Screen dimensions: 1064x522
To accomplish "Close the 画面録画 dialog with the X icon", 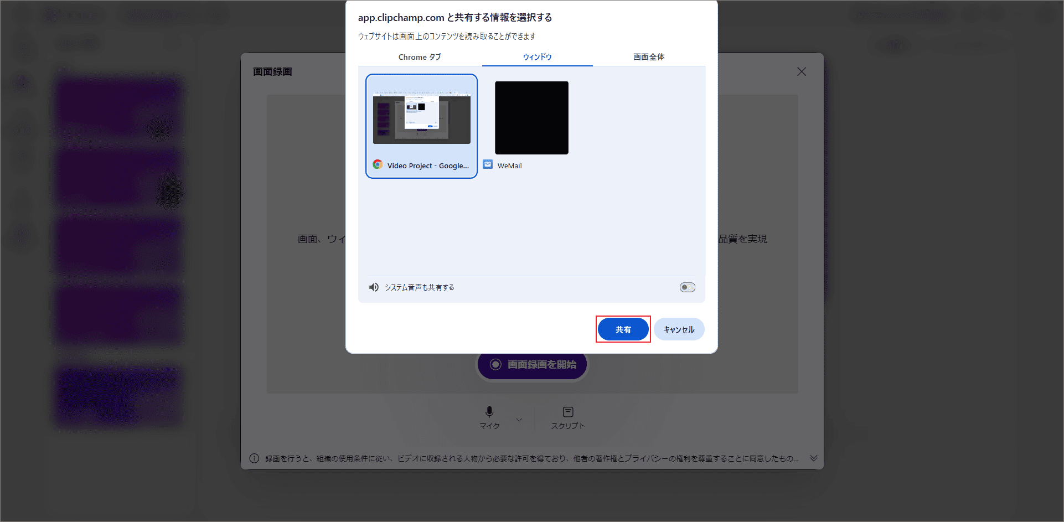I will tap(801, 71).
